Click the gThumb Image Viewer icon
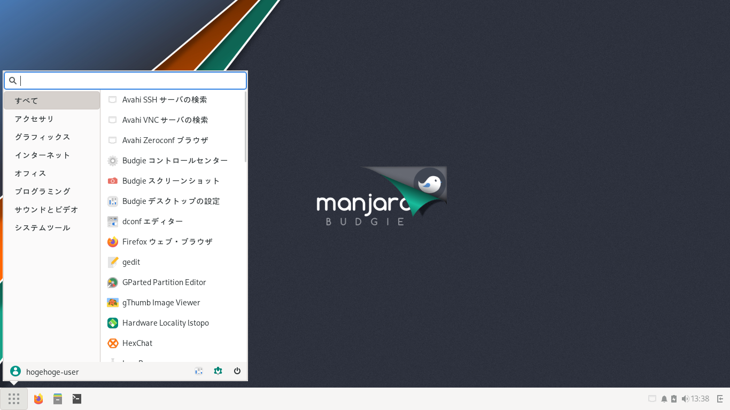The width and height of the screenshot is (730, 410). [x=112, y=303]
